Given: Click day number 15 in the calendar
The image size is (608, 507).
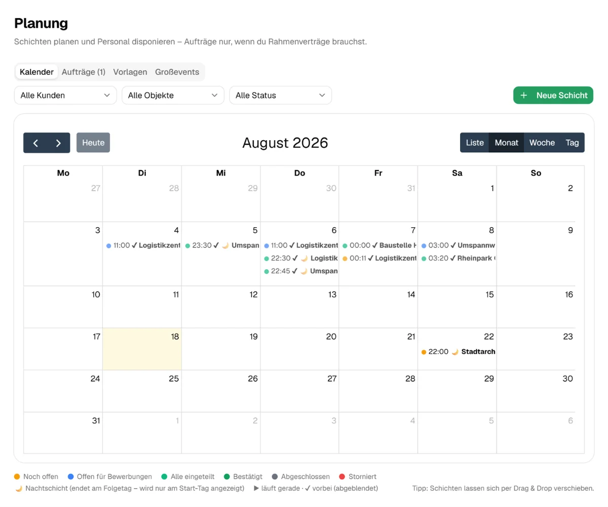Looking at the screenshot, I should coord(489,294).
